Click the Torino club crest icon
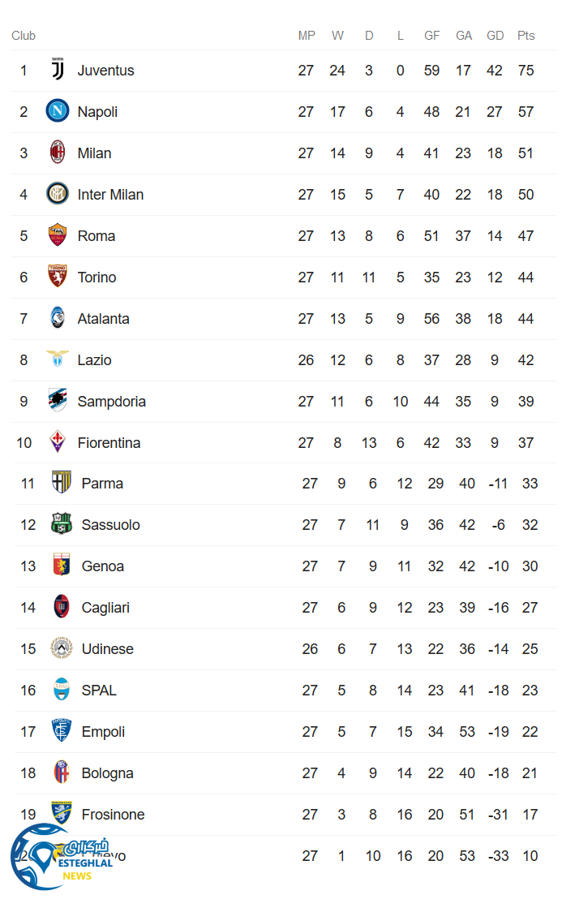579x908 pixels. (x=58, y=277)
